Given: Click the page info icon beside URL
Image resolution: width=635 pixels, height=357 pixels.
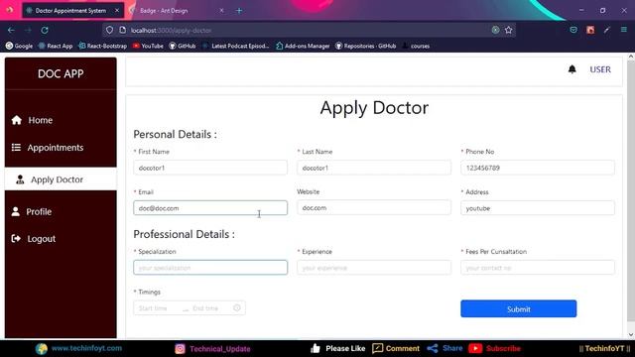Looking at the screenshot, I should coord(123,30).
